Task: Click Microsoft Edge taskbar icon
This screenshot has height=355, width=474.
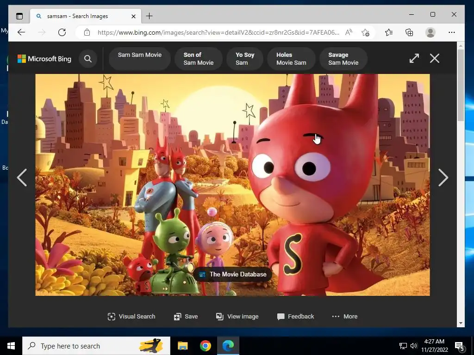Action: pyautogui.click(x=228, y=346)
